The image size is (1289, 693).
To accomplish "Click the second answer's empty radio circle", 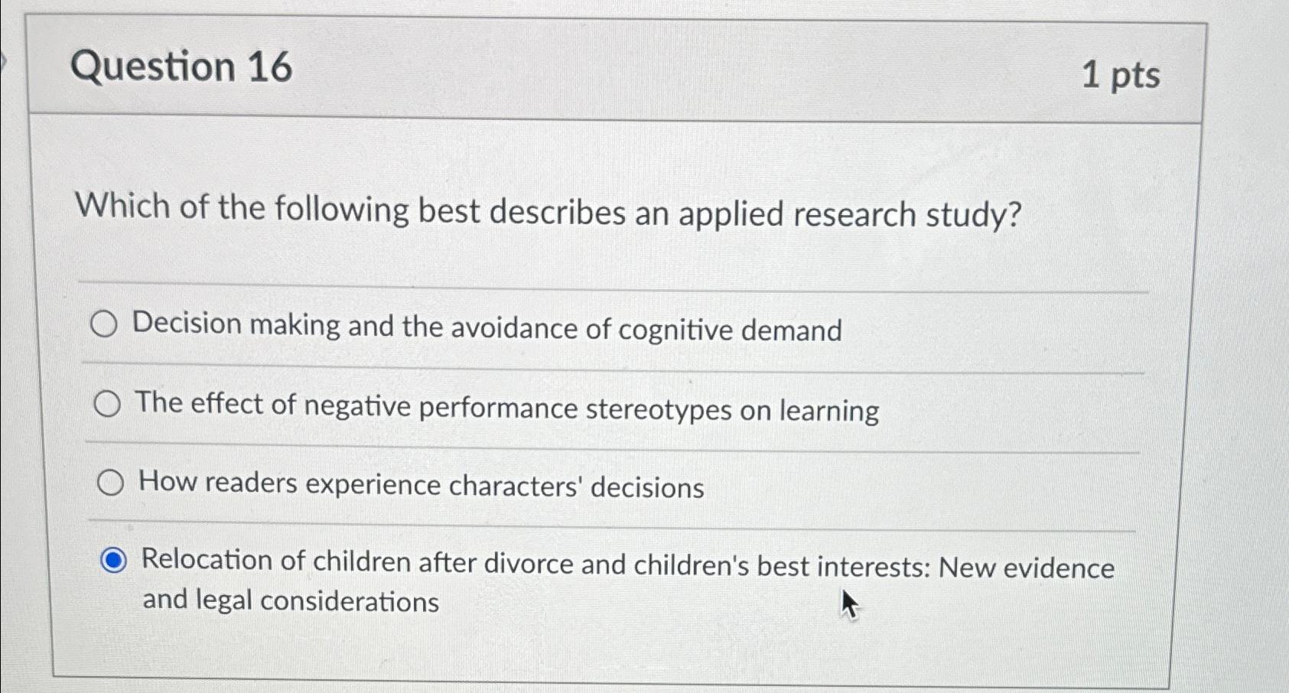I will coord(108,403).
